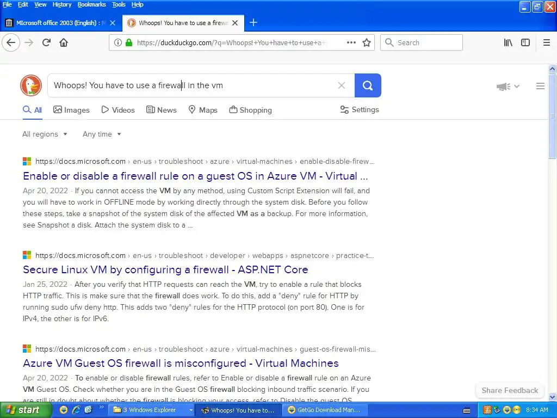Open 'Enable or disable a firewall rule' result
557x418 pixels.
195,176
